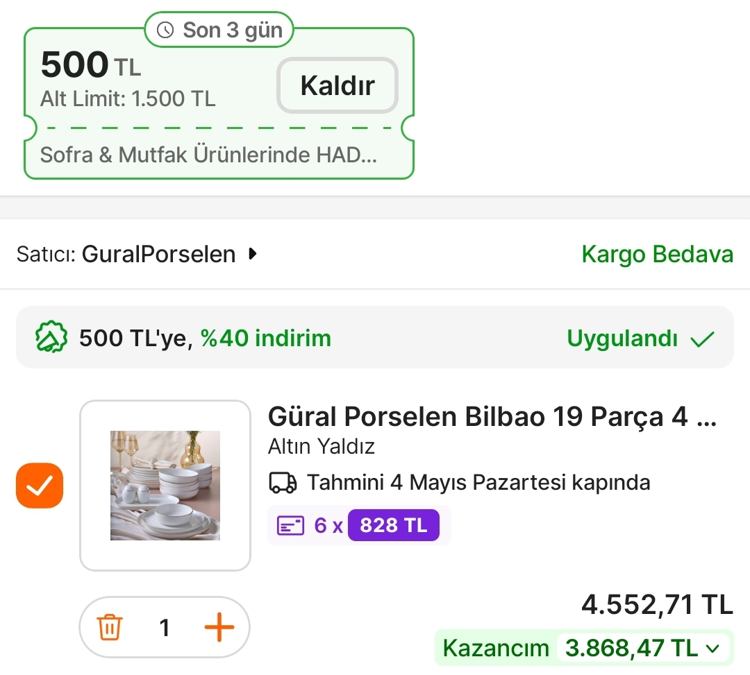The height and width of the screenshot is (675, 750).
Task: Click the quantity number 1 field
Action: [x=165, y=628]
